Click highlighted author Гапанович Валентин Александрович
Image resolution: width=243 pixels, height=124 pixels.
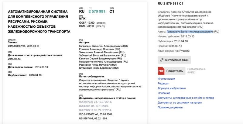coord(190,32)
